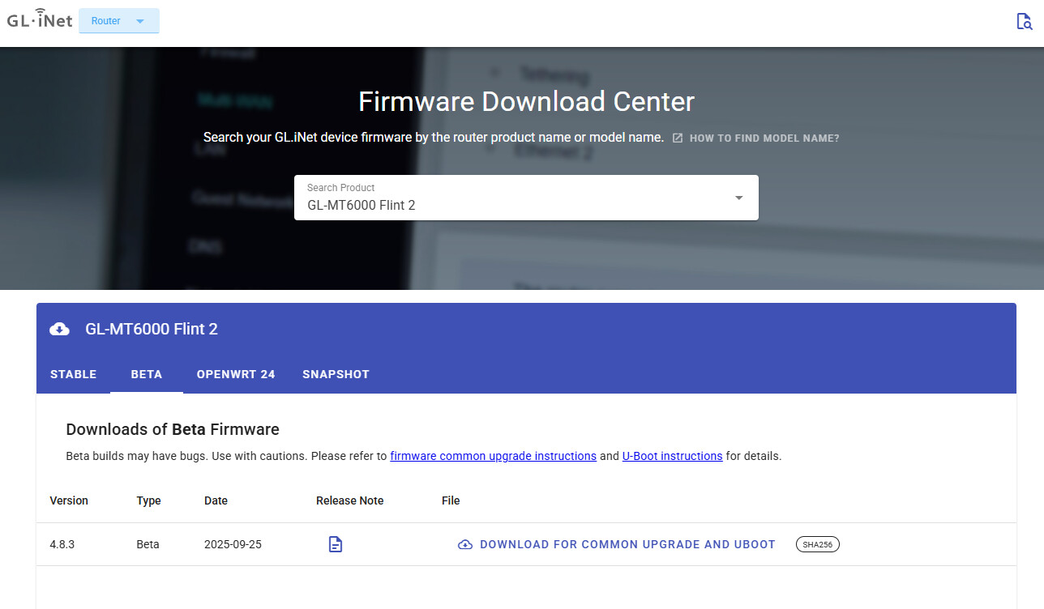Show the SHA256 checksum chip
Screen dimensions: 1044x609
(x=817, y=544)
